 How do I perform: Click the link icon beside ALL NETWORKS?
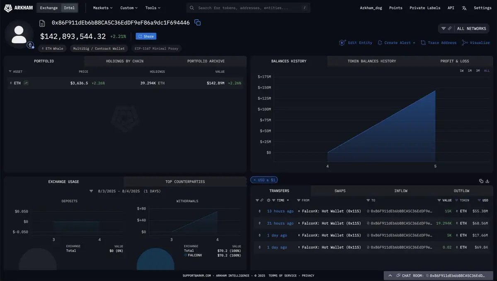[x=449, y=29]
